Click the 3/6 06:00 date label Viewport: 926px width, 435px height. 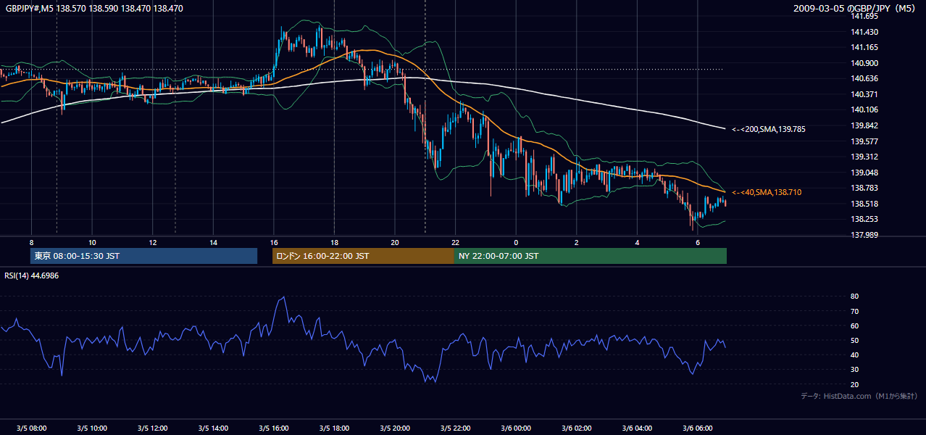coord(697,428)
